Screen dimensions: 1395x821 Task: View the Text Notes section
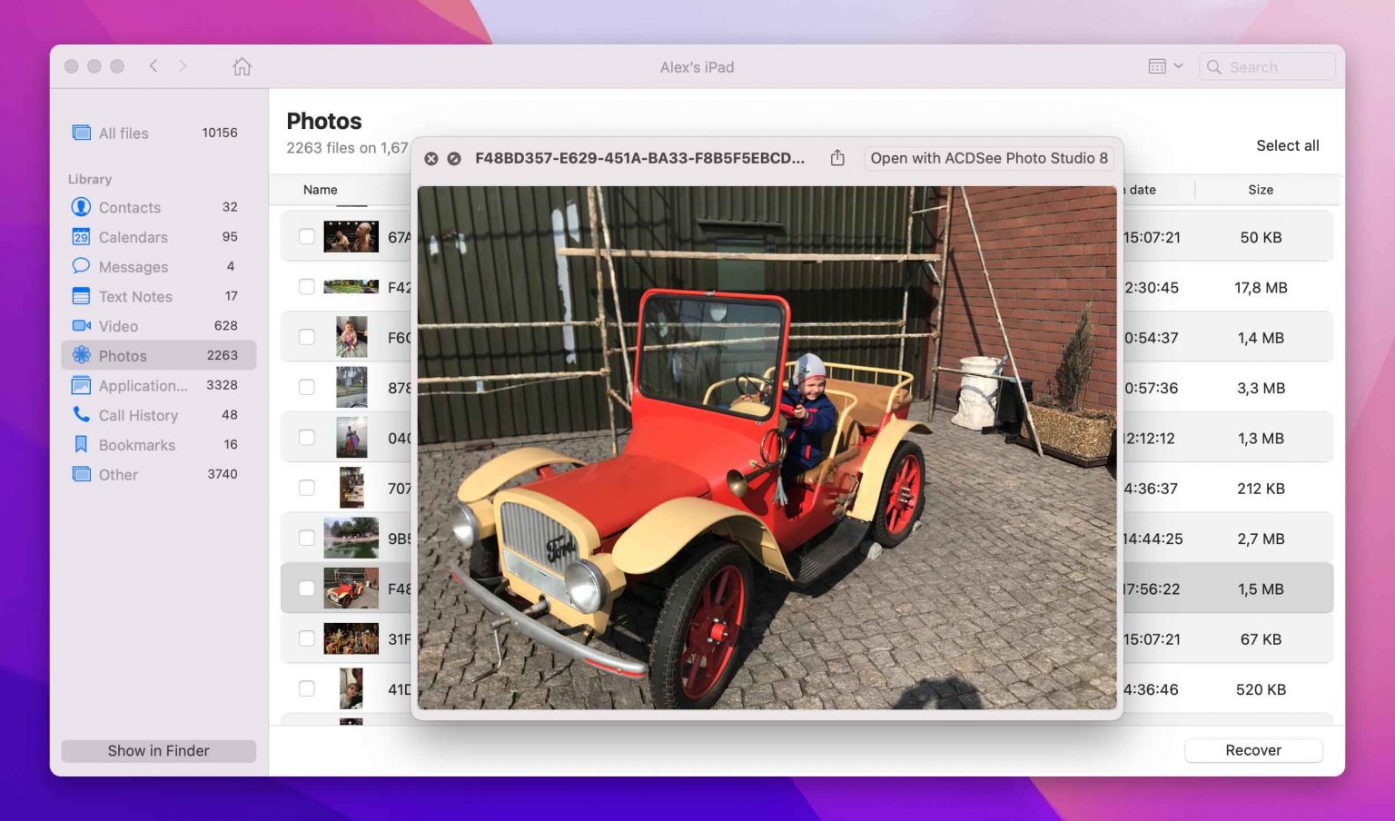pos(135,296)
